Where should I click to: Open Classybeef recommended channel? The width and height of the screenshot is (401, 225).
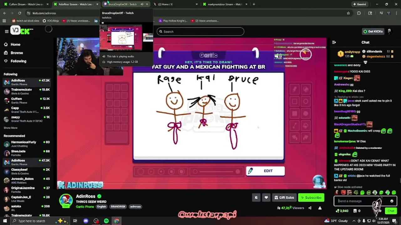(x=27, y=171)
